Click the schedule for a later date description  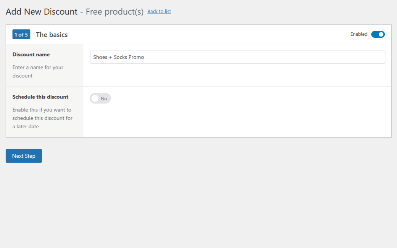point(42,118)
